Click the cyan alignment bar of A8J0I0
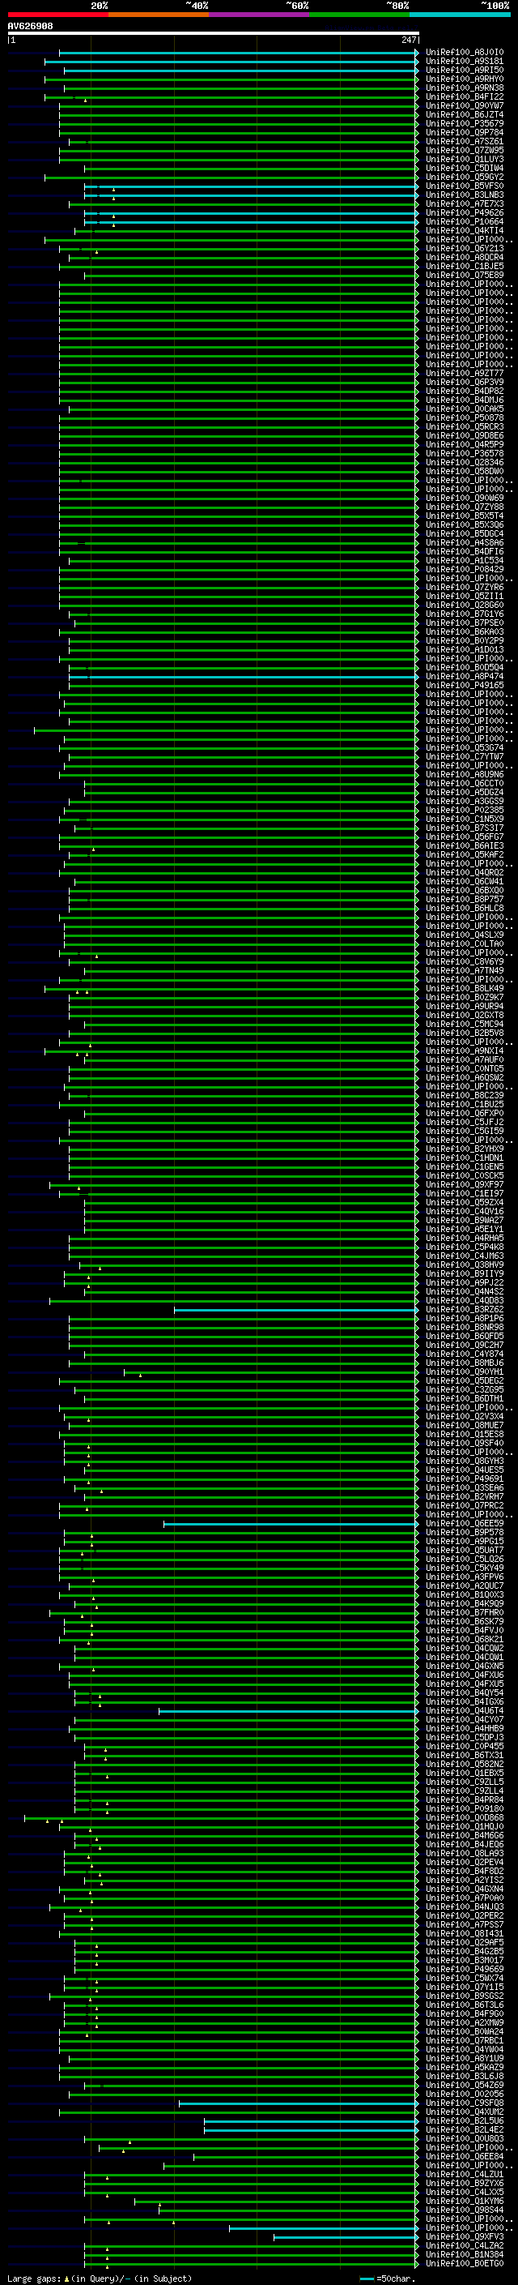The width and height of the screenshot is (518, 2285). (x=239, y=53)
